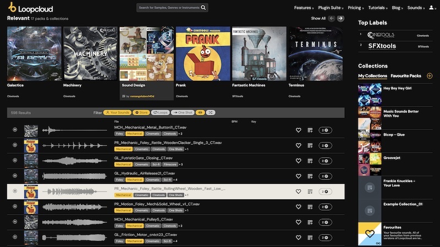Toggle the Loops filter
Screen dimensions: 440x247
tap(160, 113)
